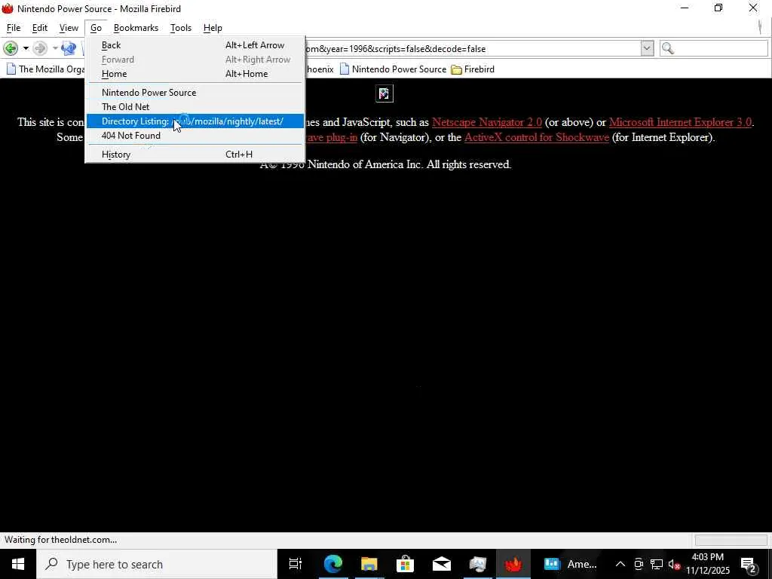Click the Windows Start button
Image resolution: width=772 pixels, height=579 pixels.
pyautogui.click(x=18, y=564)
